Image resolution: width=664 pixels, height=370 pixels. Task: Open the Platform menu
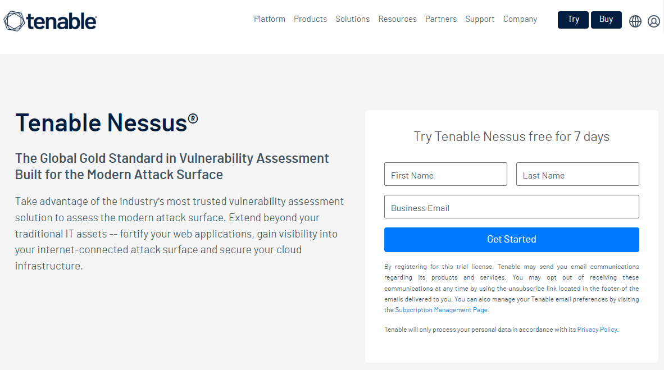[269, 19]
